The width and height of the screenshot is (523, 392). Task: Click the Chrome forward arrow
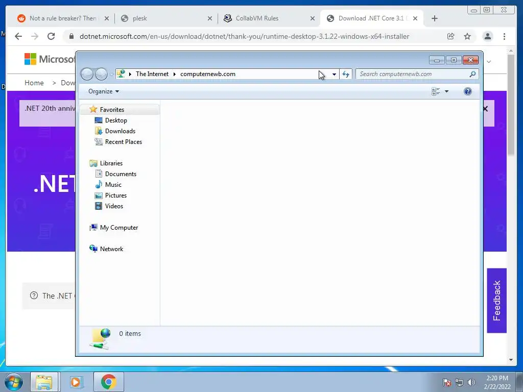pyautogui.click(x=35, y=36)
